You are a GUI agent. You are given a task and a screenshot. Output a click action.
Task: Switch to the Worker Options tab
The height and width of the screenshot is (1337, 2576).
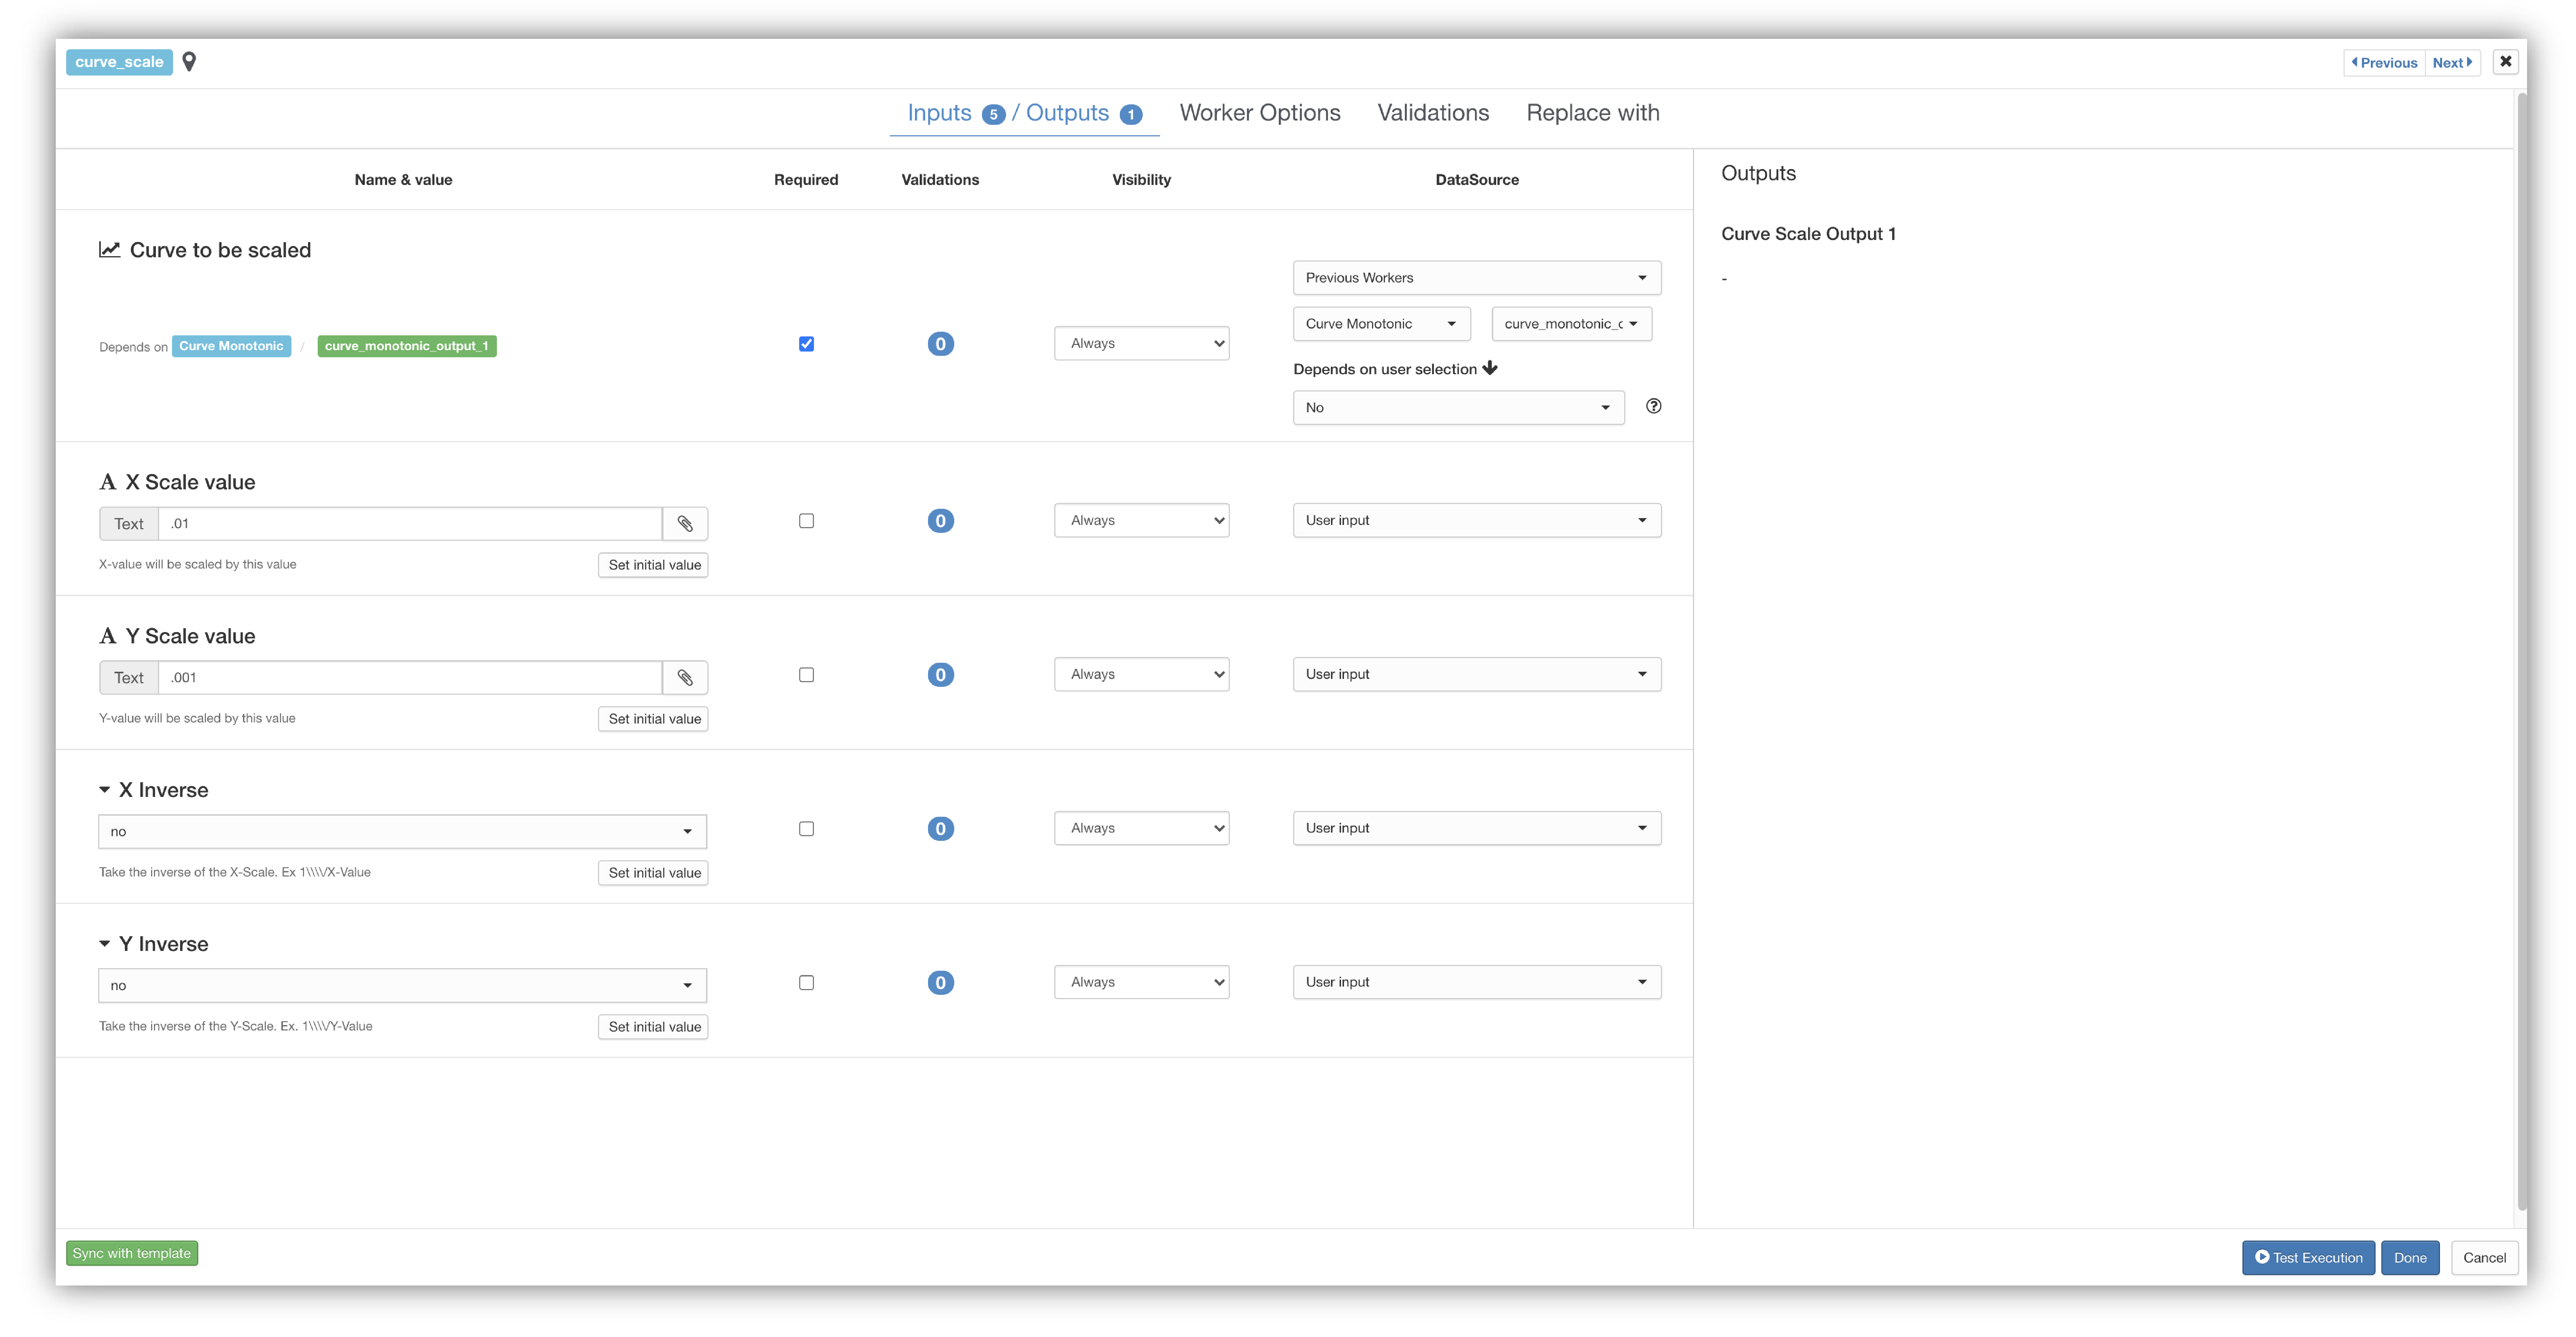tap(1260, 113)
